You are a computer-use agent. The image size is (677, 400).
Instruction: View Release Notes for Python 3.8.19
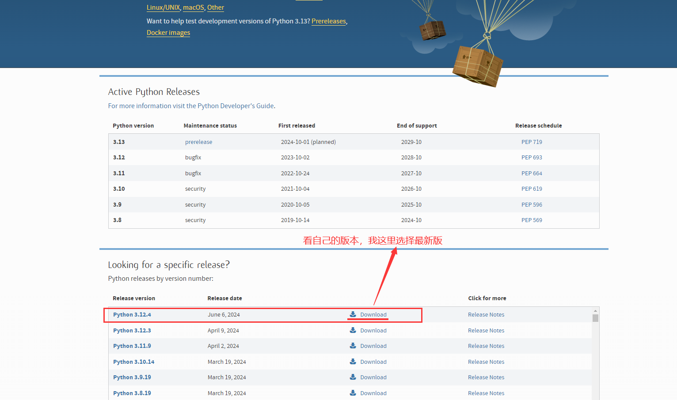486,393
